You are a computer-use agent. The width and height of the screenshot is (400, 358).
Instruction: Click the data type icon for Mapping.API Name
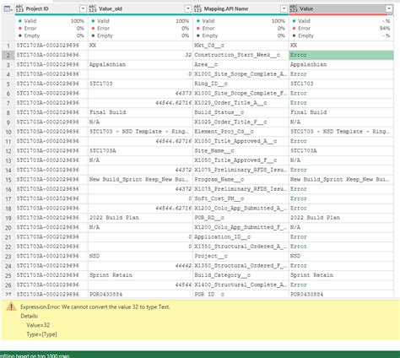pos(197,8)
